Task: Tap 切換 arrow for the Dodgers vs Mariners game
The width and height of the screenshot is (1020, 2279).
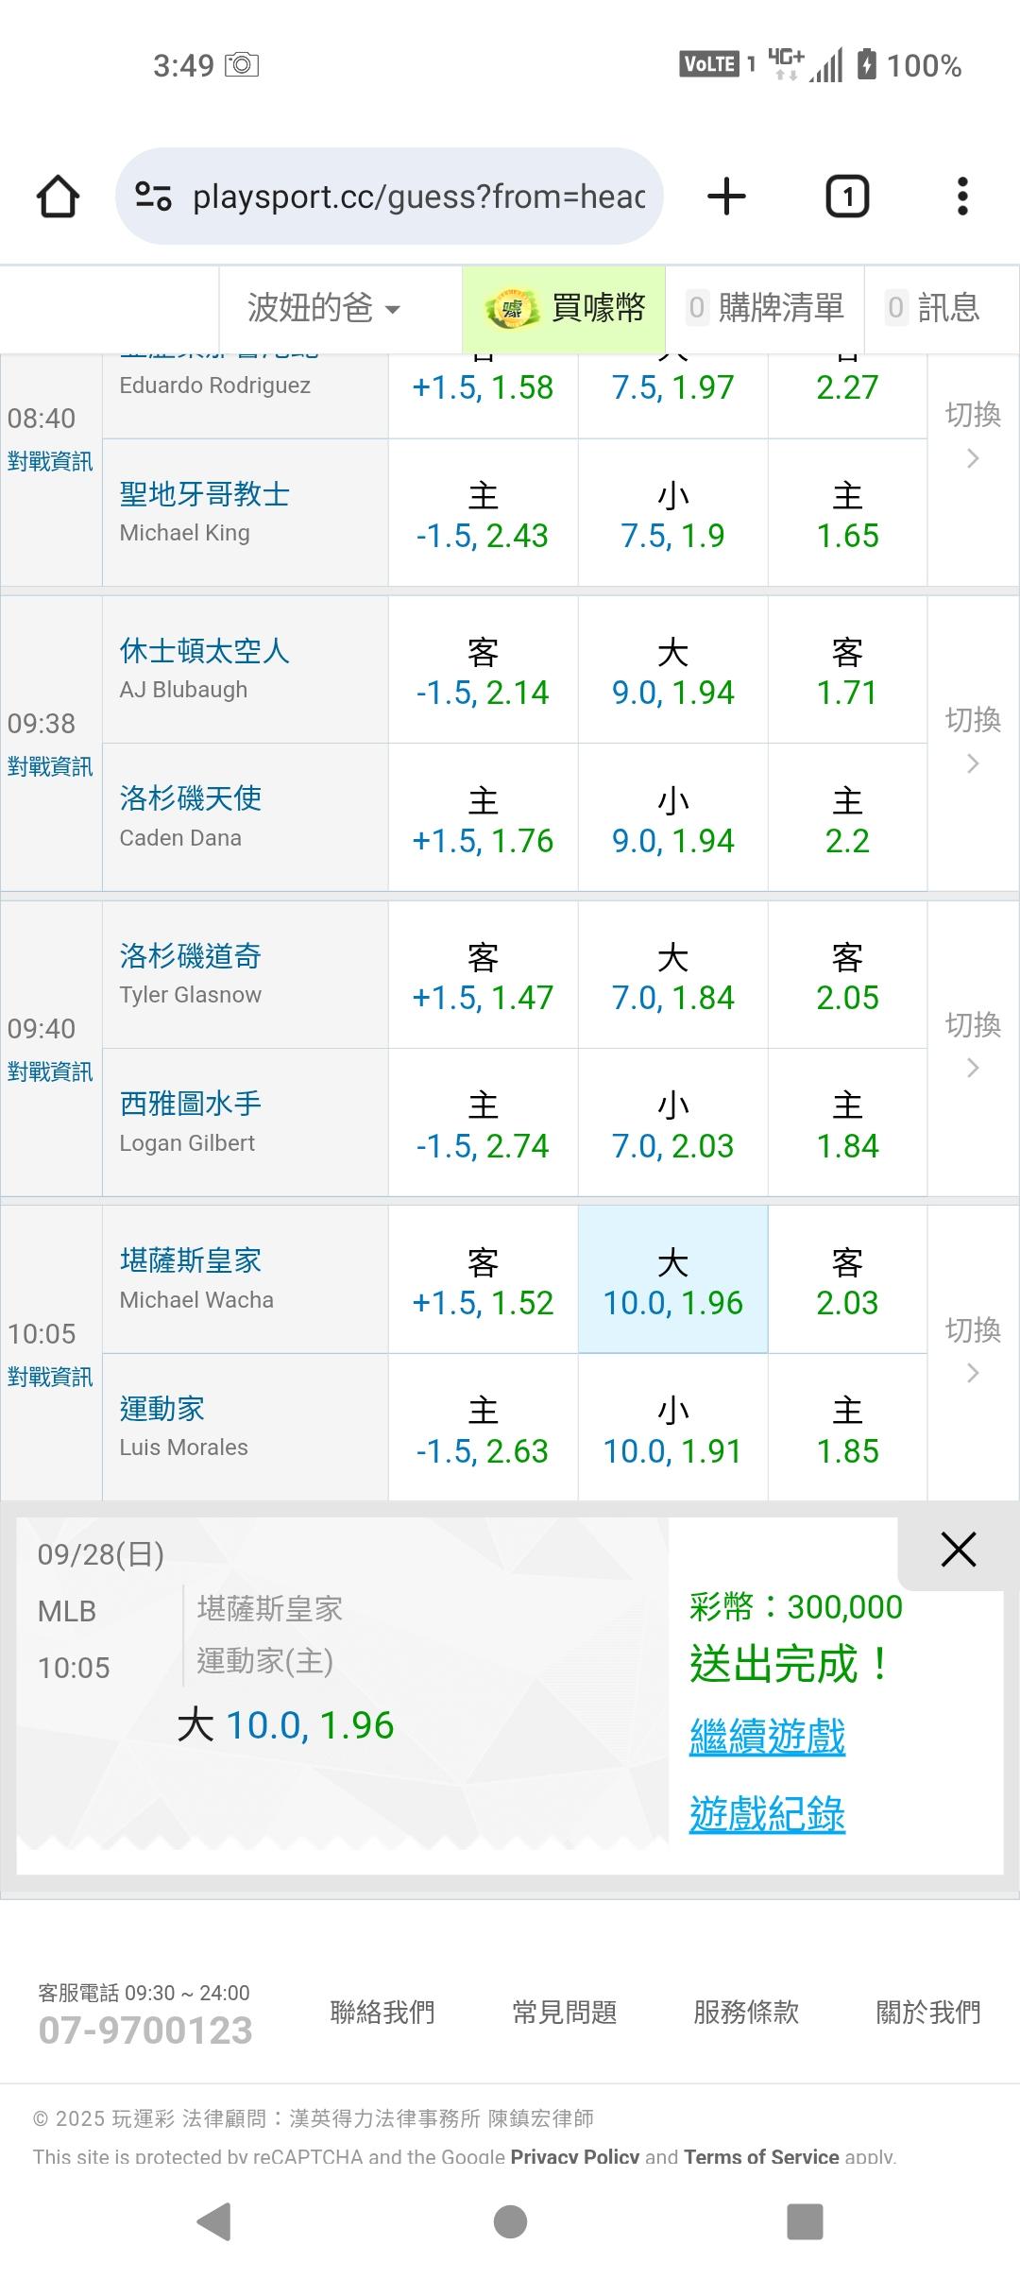Action: [x=973, y=1047]
